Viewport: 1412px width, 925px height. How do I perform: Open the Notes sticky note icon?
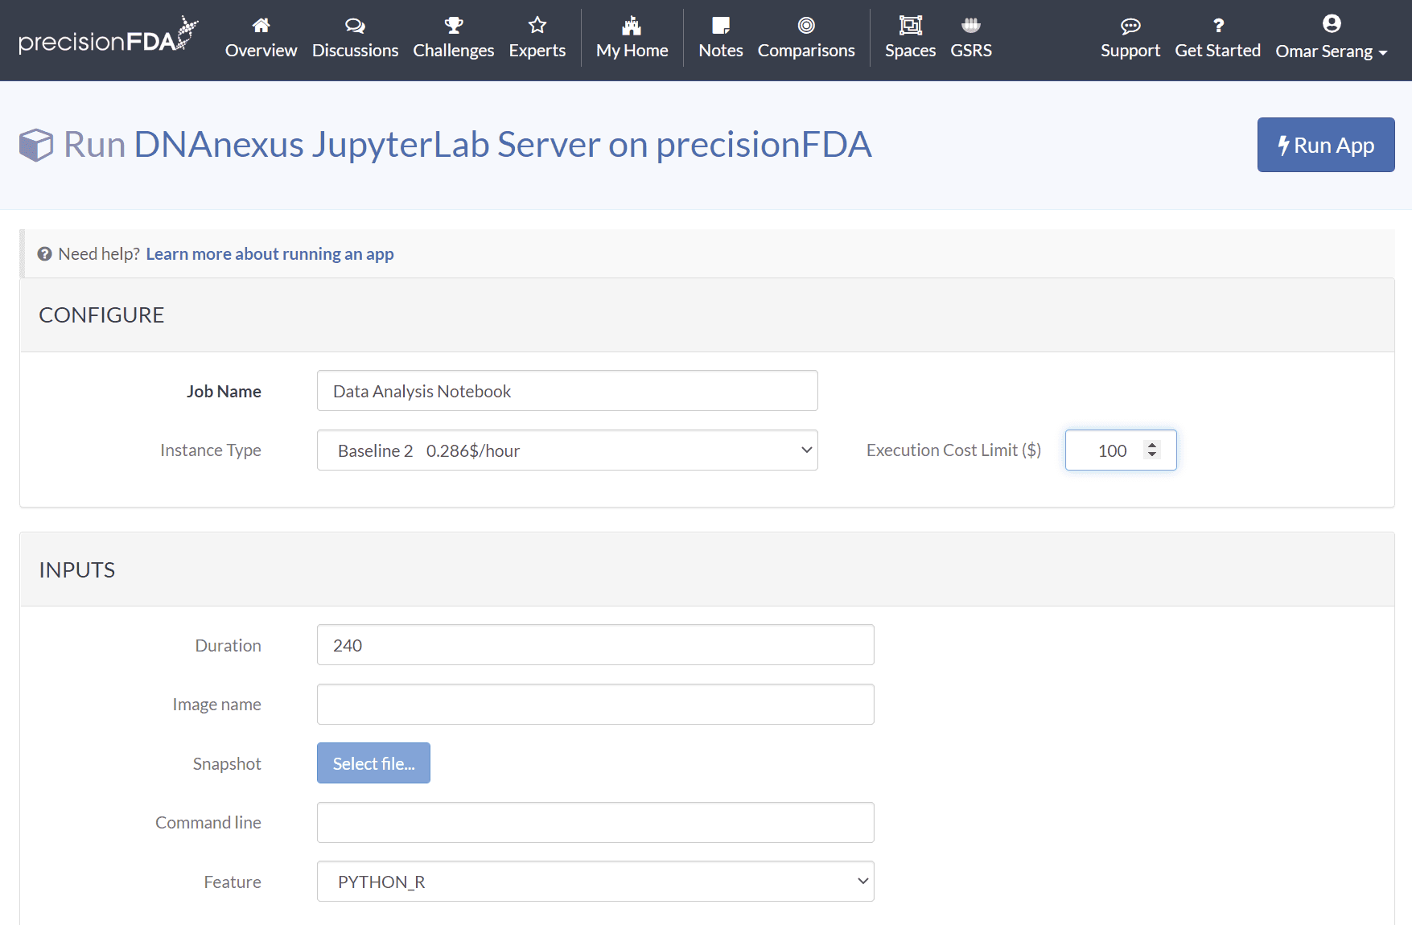point(721,26)
